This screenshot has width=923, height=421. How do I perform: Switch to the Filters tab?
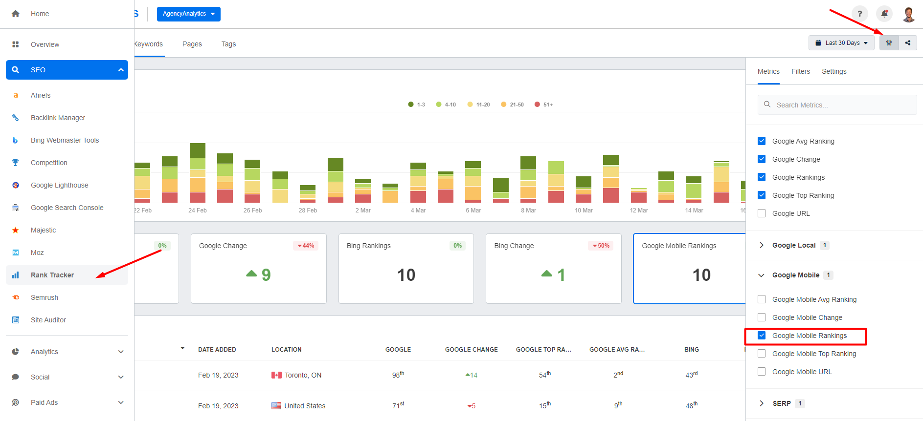pyautogui.click(x=800, y=71)
